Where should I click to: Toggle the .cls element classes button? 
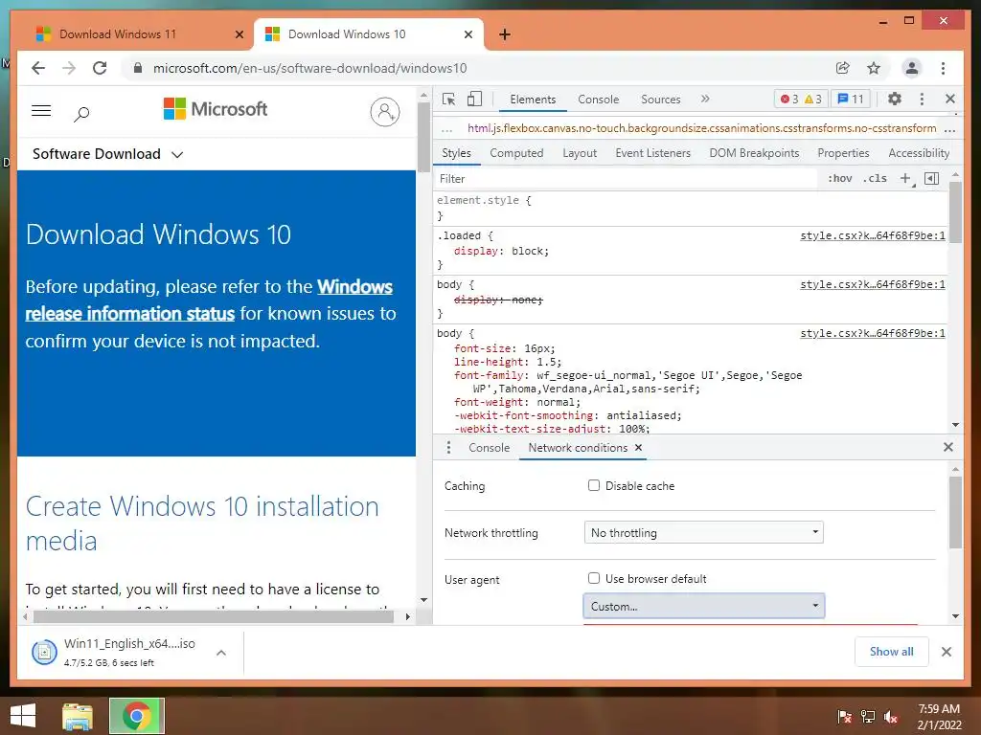click(x=875, y=179)
